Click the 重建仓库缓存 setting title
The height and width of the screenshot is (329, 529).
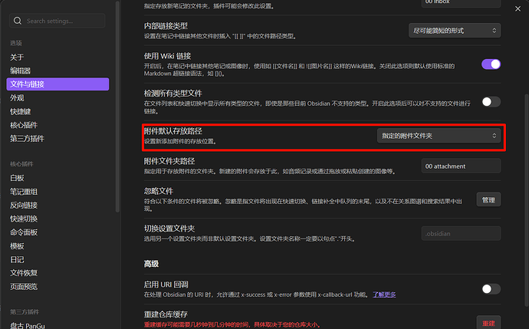click(x=166, y=314)
